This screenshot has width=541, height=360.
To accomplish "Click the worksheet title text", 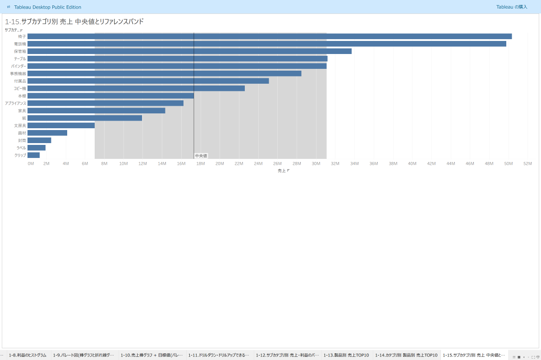I will (73, 21).
